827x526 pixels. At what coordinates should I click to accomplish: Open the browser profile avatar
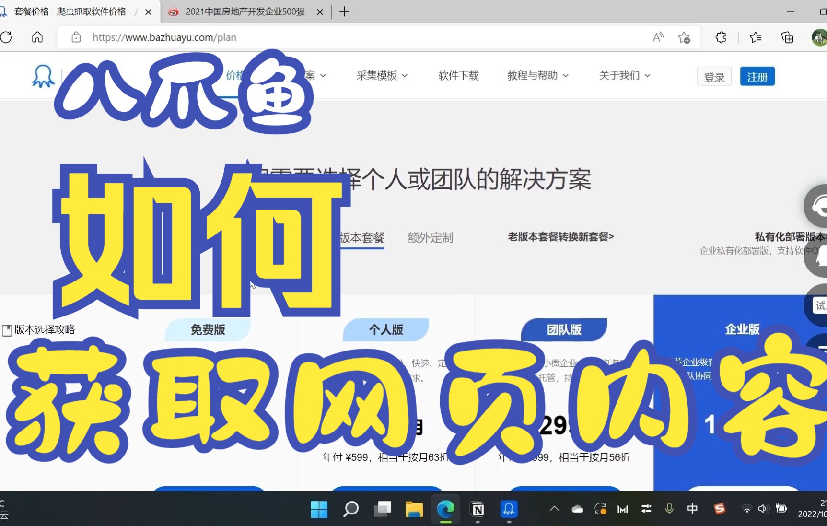point(819,37)
